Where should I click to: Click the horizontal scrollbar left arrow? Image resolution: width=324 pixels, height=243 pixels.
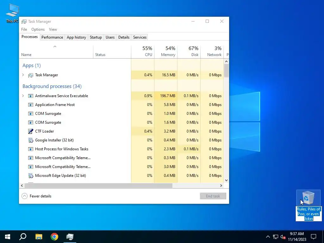22,185
